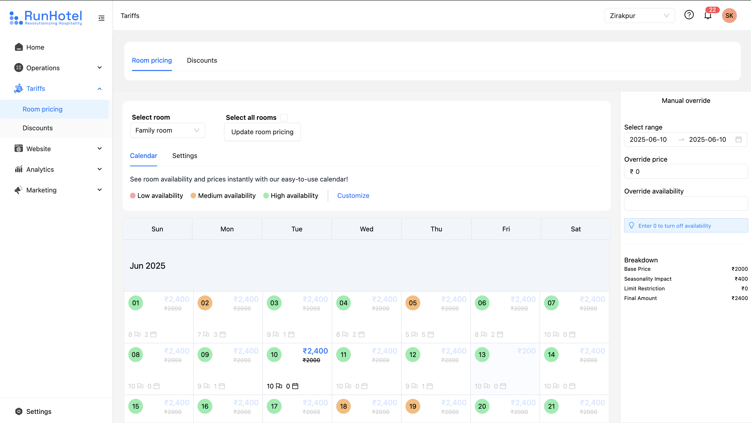Click the Override availability input field

(686, 203)
